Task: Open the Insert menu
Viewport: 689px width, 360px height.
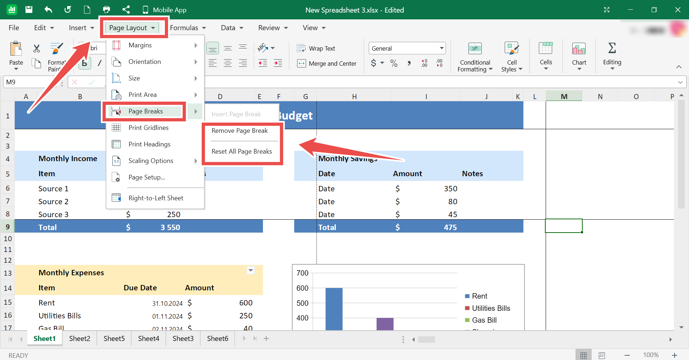Action: pos(82,28)
